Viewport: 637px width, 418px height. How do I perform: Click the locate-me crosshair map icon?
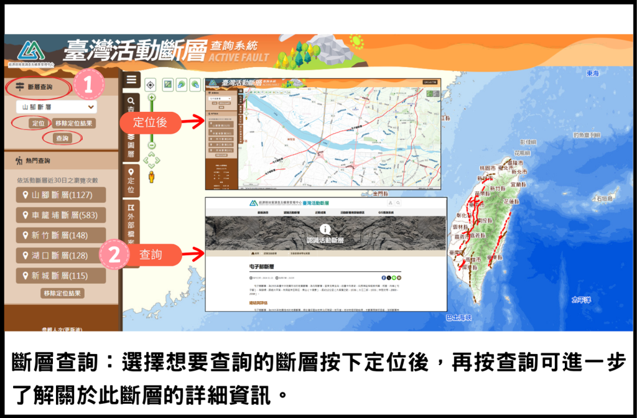coord(150,85)
